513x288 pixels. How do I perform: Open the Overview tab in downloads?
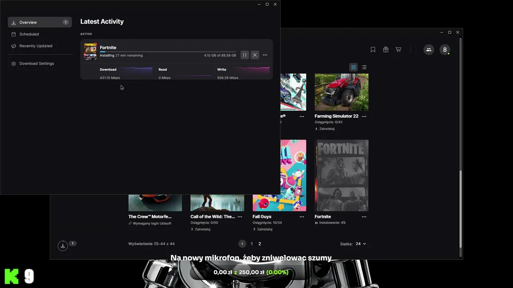(x=40, y=22)
